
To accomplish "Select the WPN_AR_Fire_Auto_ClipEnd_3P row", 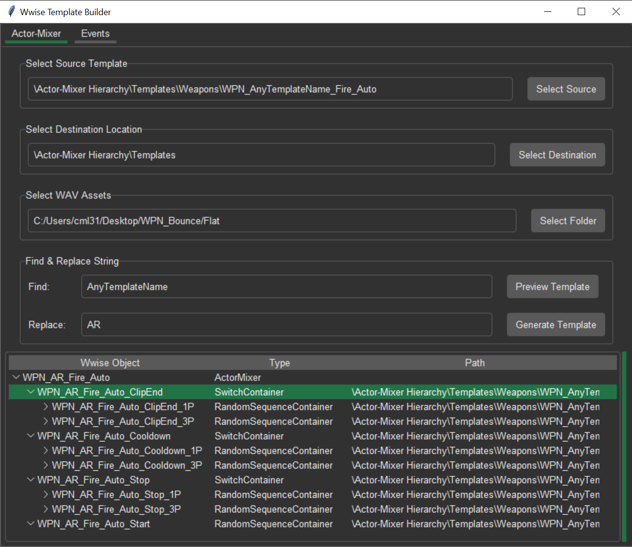I will tap(313, 421).
